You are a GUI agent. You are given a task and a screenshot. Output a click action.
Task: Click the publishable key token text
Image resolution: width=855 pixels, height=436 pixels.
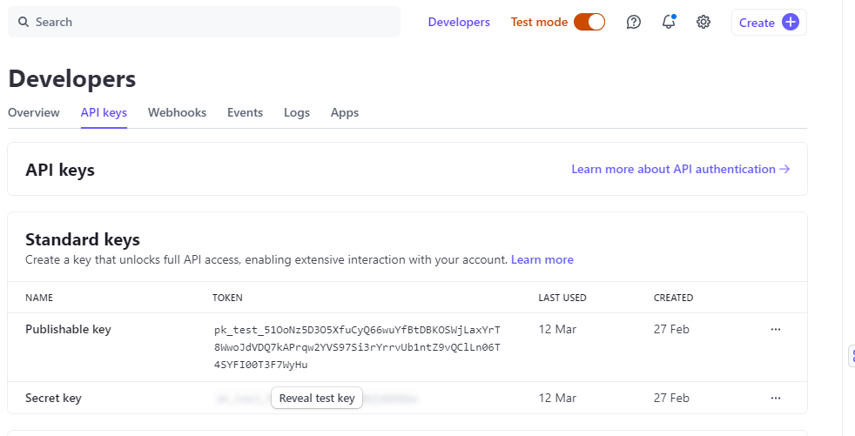pos(357,347)
